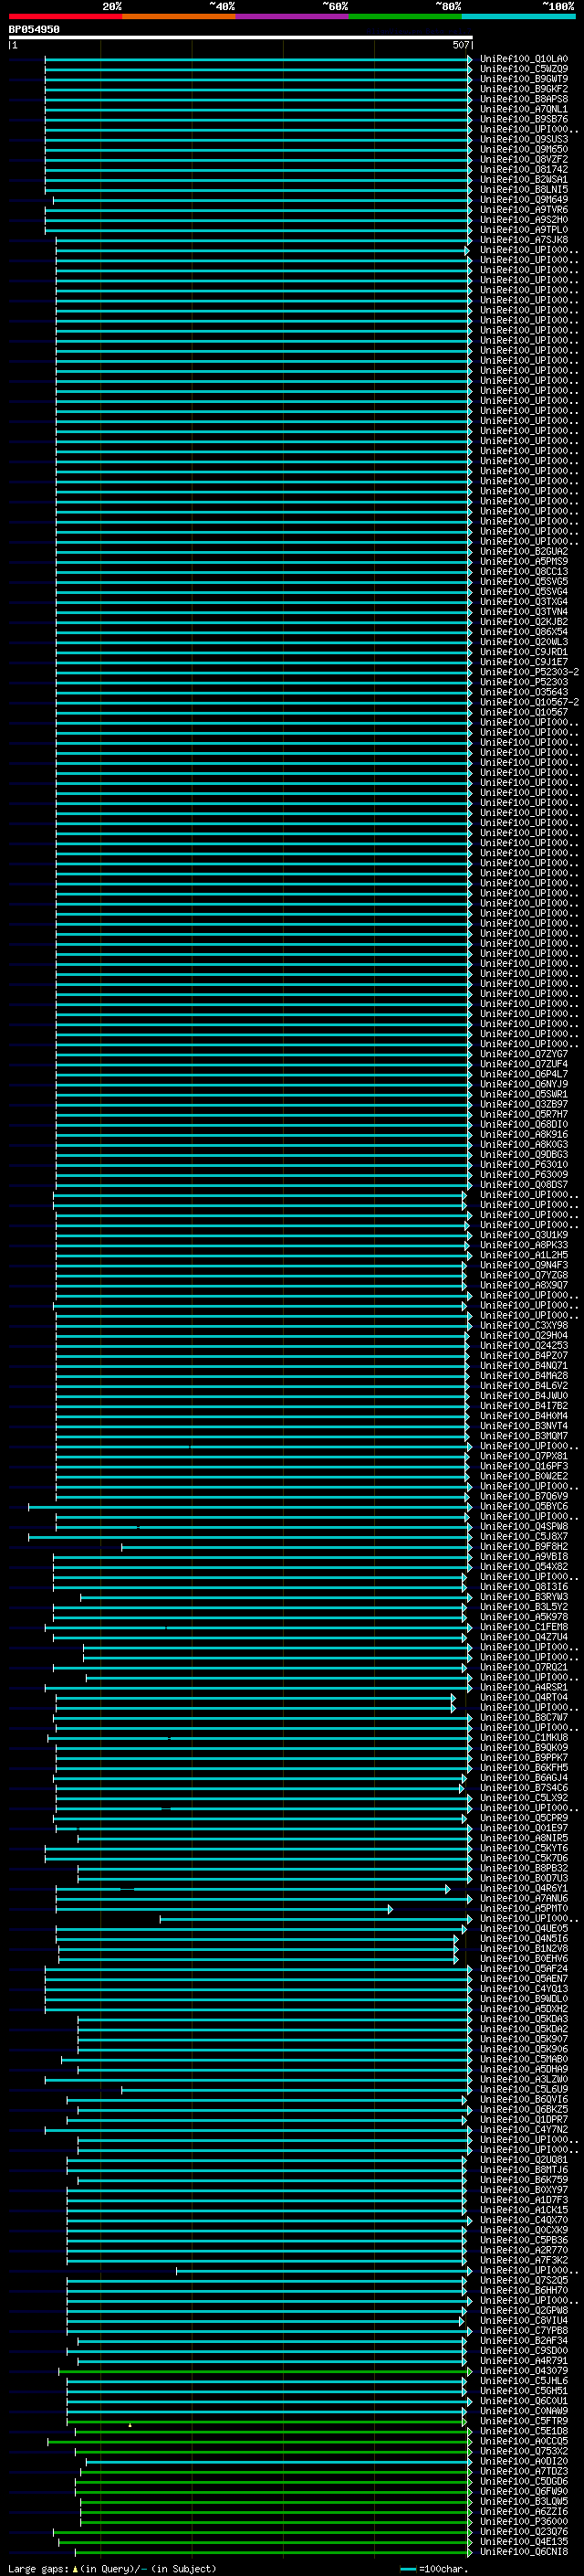This screenshot has width=584, height=2576.
Task: Open hit UniRef100_Q23Q76
Action: pyautogui.click(x=523, y=2531)
